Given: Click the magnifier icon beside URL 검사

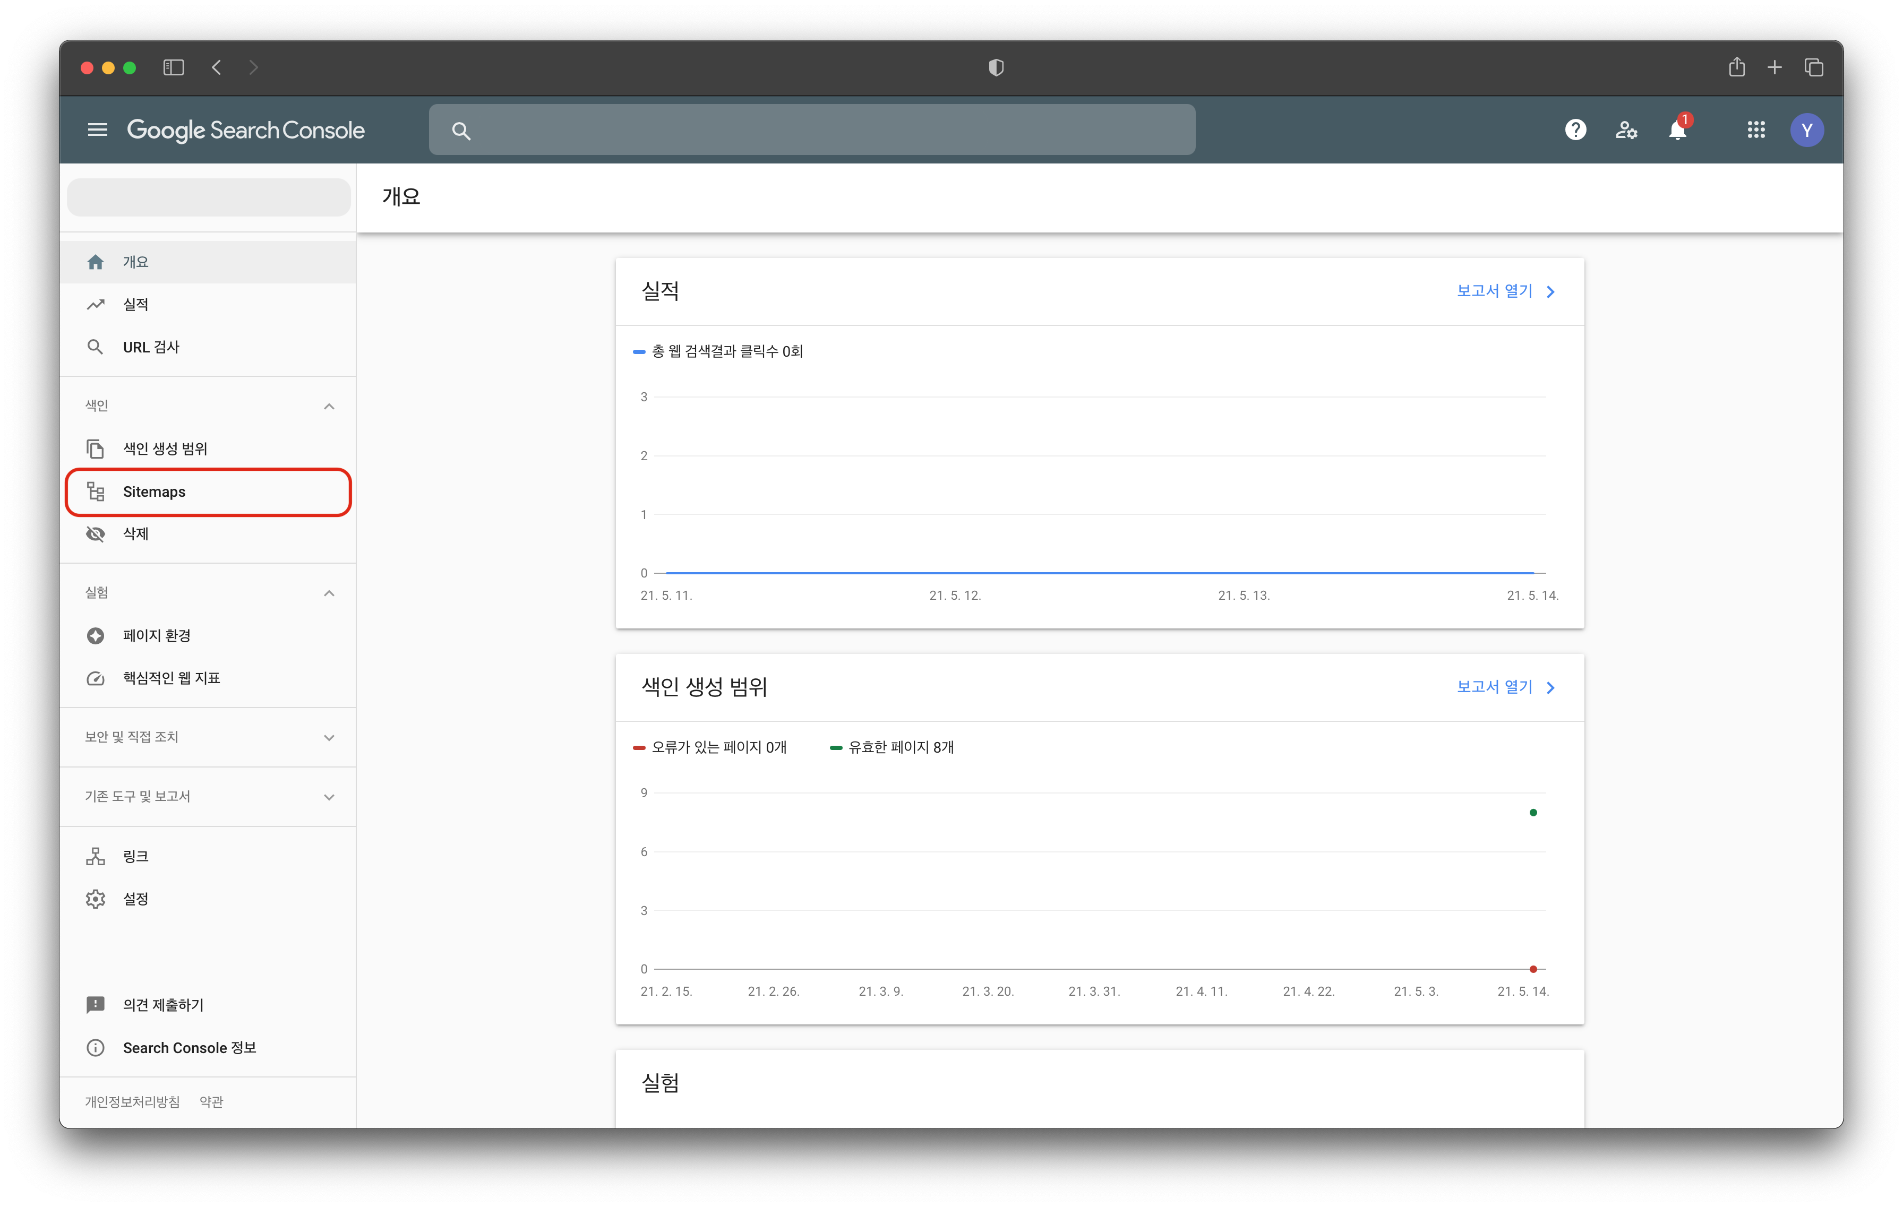Looking at the screenshot, I should pos(96,348).
